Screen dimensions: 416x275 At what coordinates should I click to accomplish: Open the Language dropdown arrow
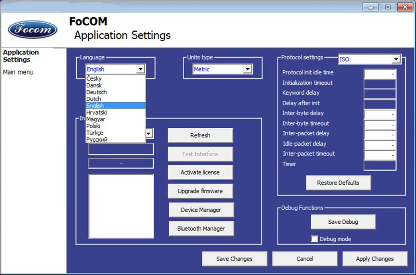[x=141, y=69]
